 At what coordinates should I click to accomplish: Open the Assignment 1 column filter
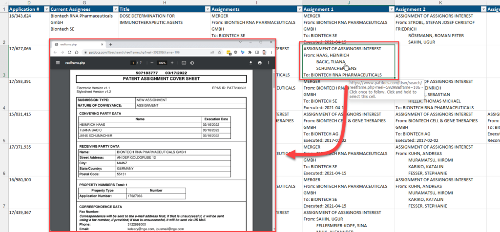(391, 9)
